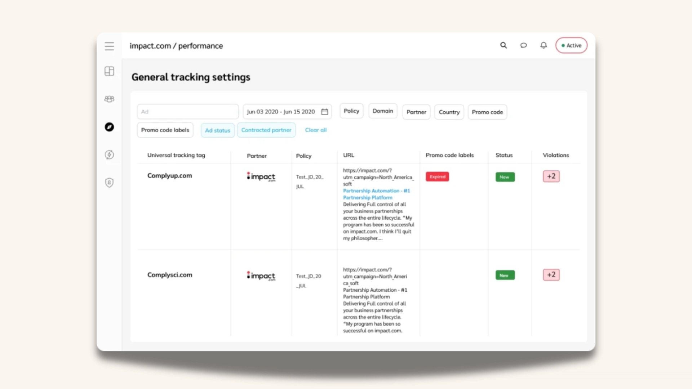Click the Test_JD_20_ JUL policy in Complyup.com row

click(310, 182)
